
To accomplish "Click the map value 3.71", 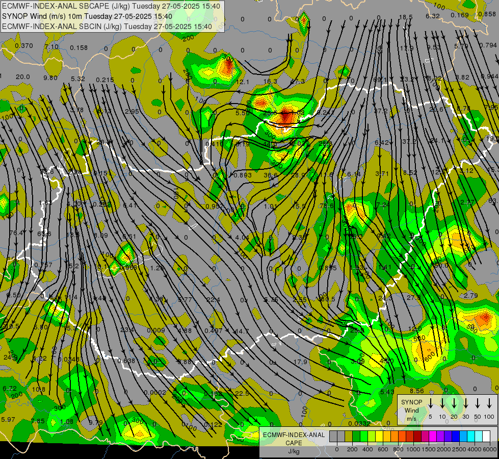I will click(x=382, y=173).
